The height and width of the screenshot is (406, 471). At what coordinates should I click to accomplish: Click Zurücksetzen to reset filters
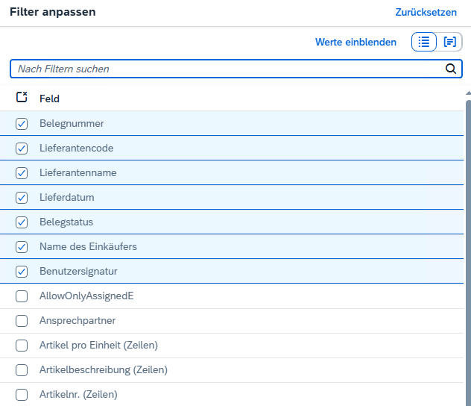[426, 13]
